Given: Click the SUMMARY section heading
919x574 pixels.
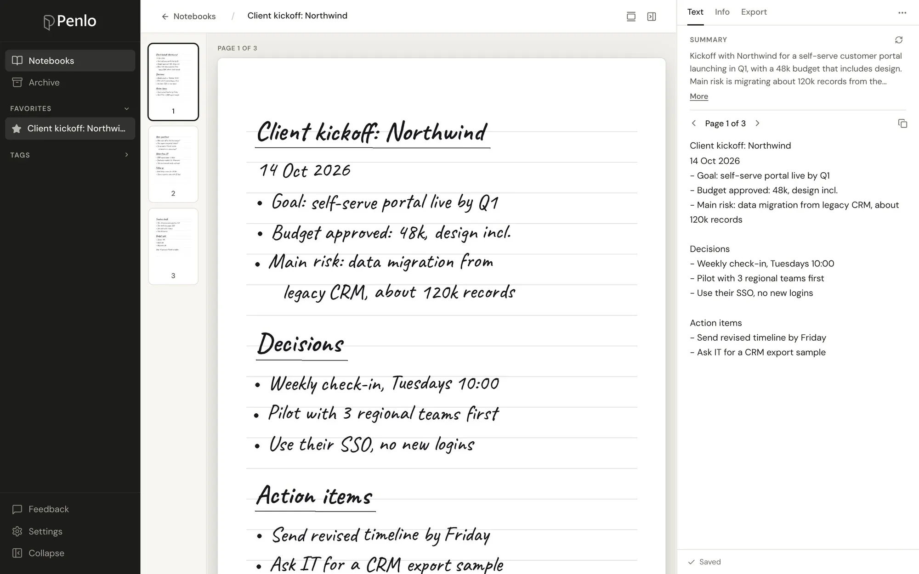Looking at the screenshot, I should (x=708, y=40).
